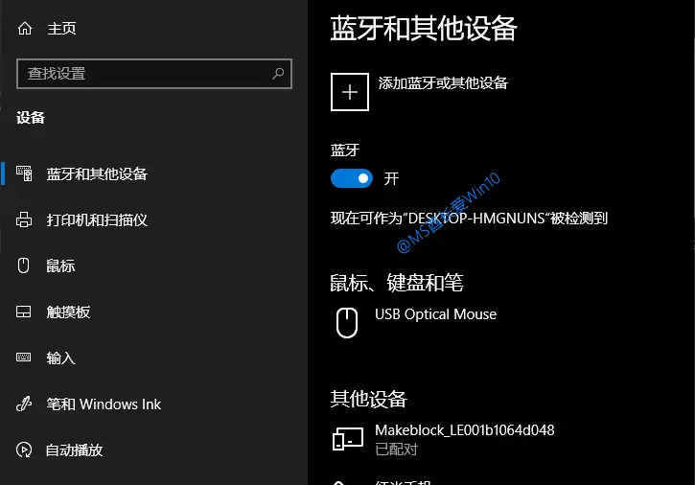This screenshot has height=485, width=695.
Task: Click the keyboard icon beside 输入
Action: coord(24,358)
